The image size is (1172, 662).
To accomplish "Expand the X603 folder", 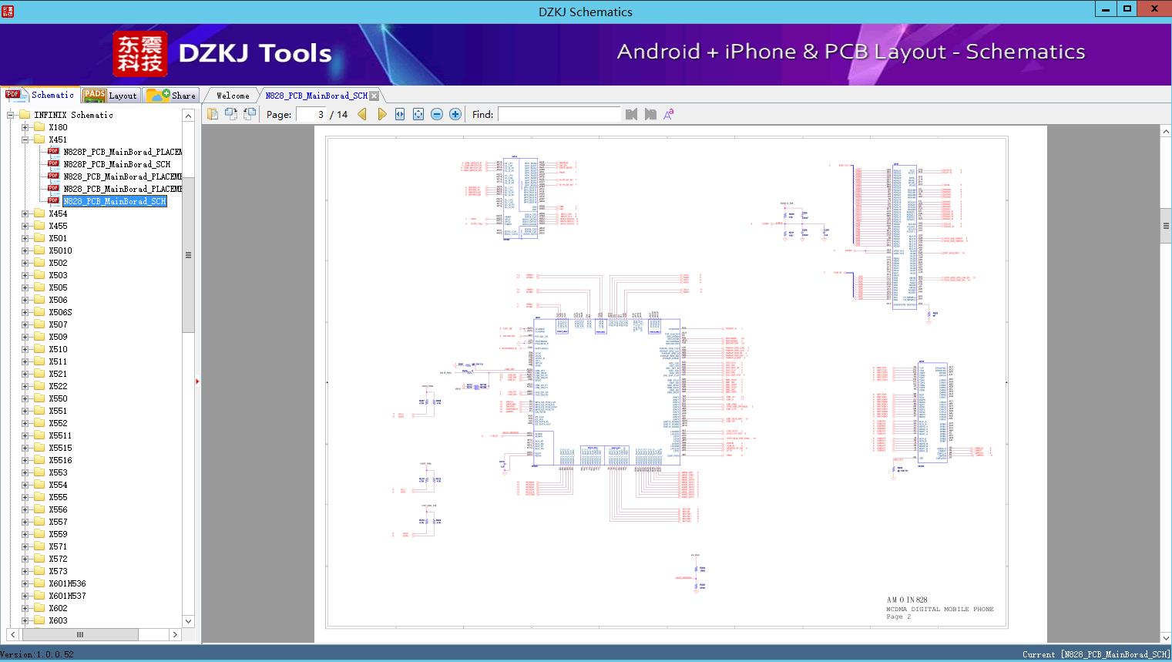I will (x=25, y=620).
